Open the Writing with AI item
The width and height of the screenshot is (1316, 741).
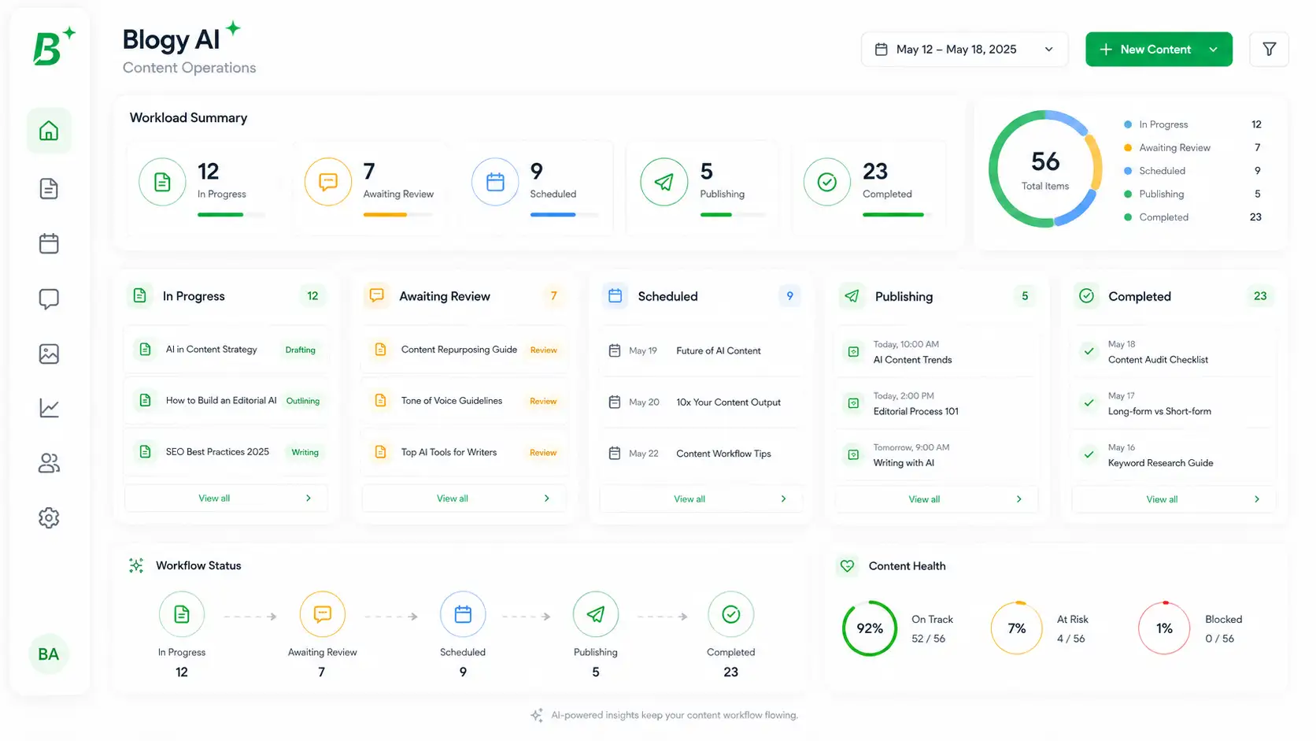click(936, 455)
